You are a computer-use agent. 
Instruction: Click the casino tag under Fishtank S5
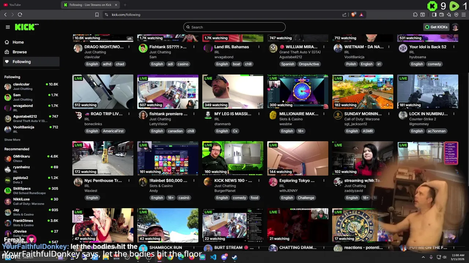pyautogui.click(x=183, y=64)
